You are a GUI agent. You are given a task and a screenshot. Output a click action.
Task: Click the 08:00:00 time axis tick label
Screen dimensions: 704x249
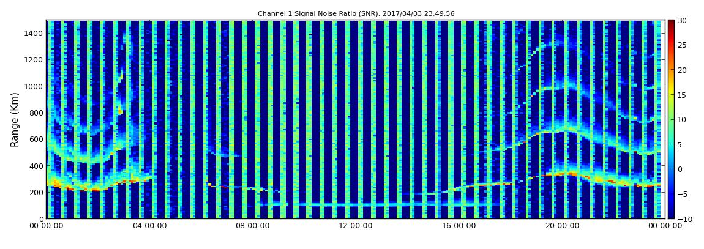point(253,226)
